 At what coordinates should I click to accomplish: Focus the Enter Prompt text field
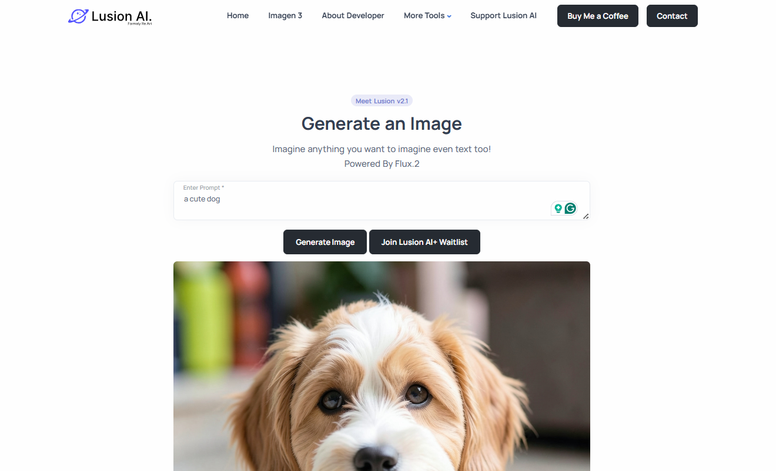coord(382,200)
